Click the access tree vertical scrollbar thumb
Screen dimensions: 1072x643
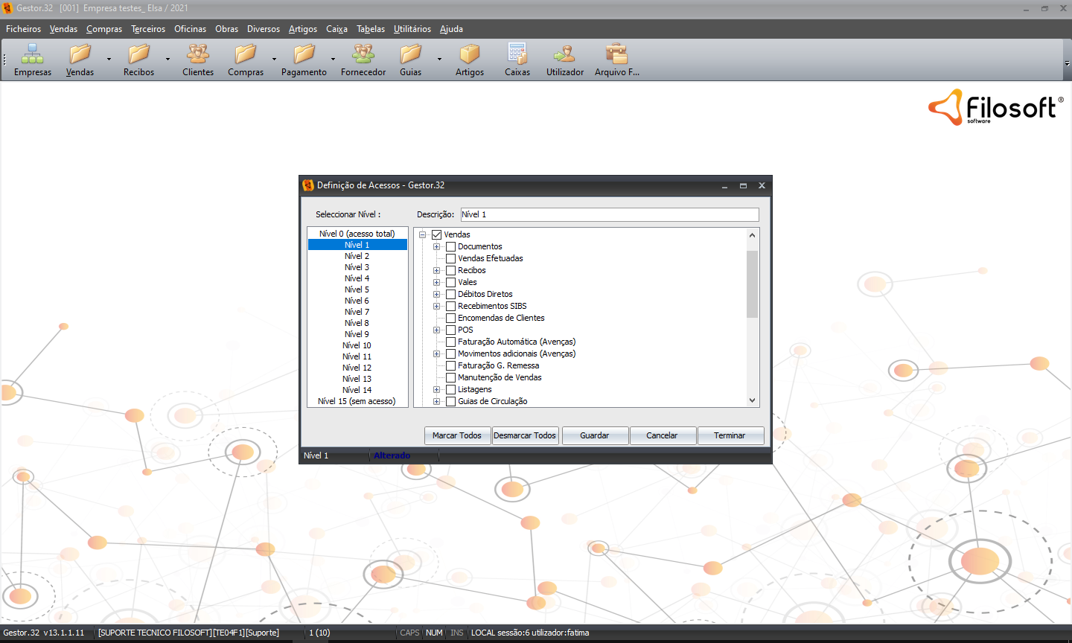752,284
